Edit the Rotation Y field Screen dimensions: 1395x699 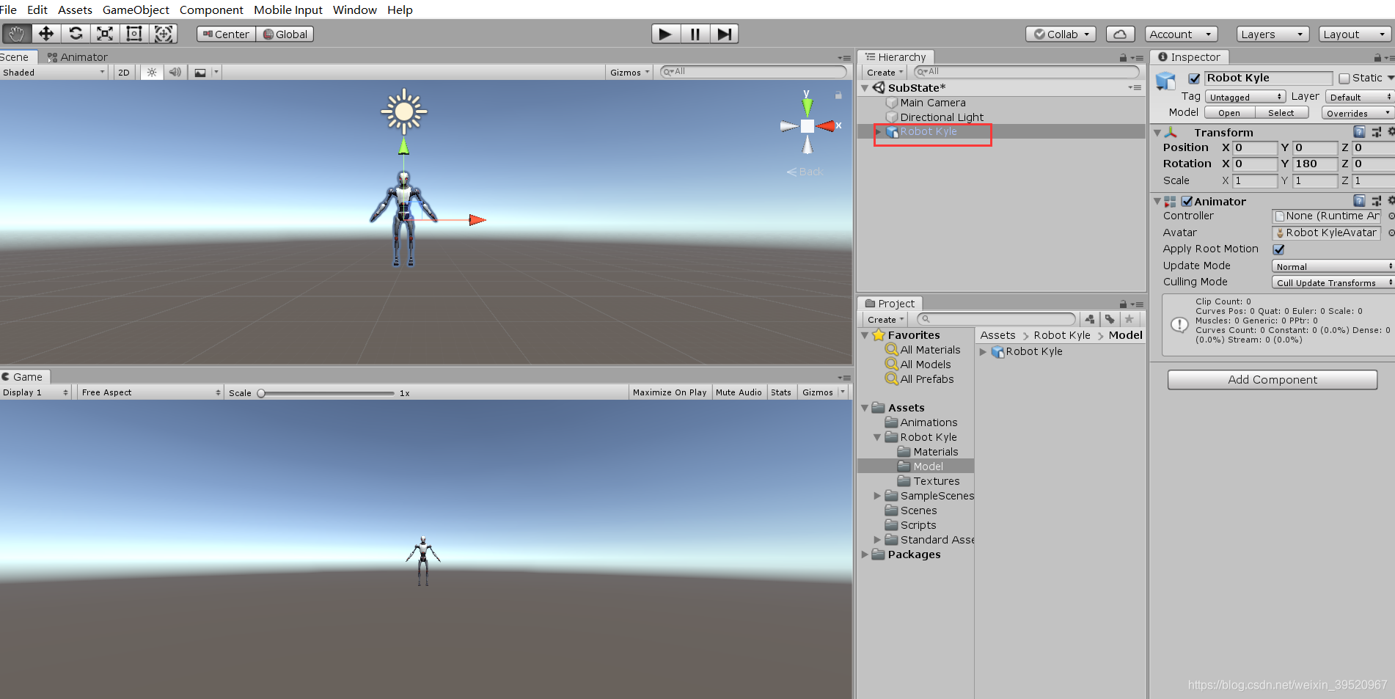click(1315, 164)
